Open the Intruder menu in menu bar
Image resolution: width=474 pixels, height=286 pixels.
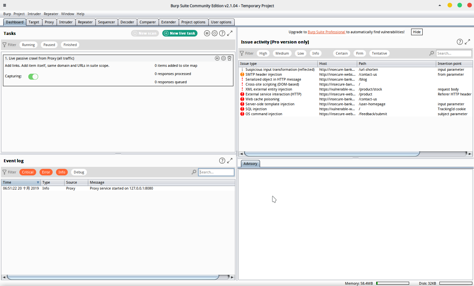tap(34, 14)
